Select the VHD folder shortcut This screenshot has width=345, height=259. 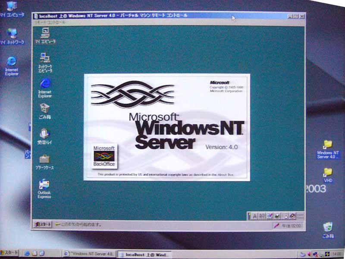[328, 175]
